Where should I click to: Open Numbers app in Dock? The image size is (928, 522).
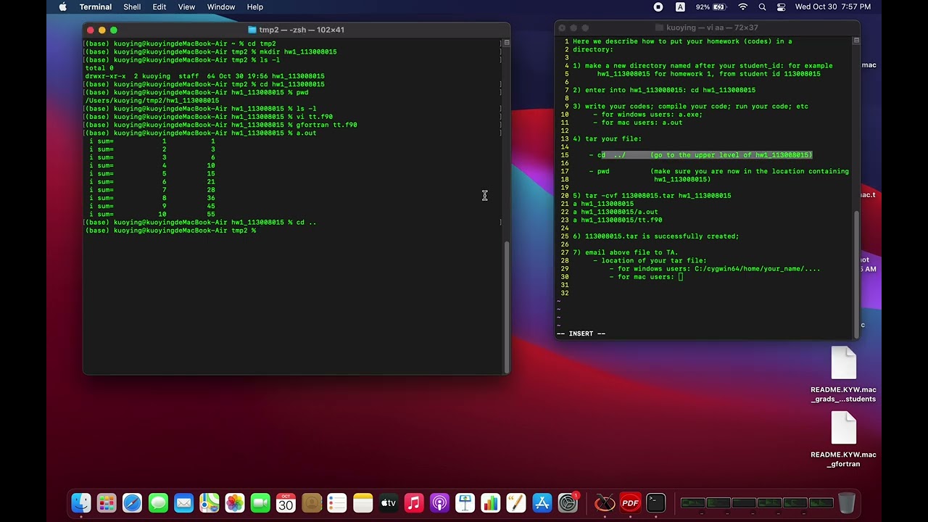[x=491, y=502]
